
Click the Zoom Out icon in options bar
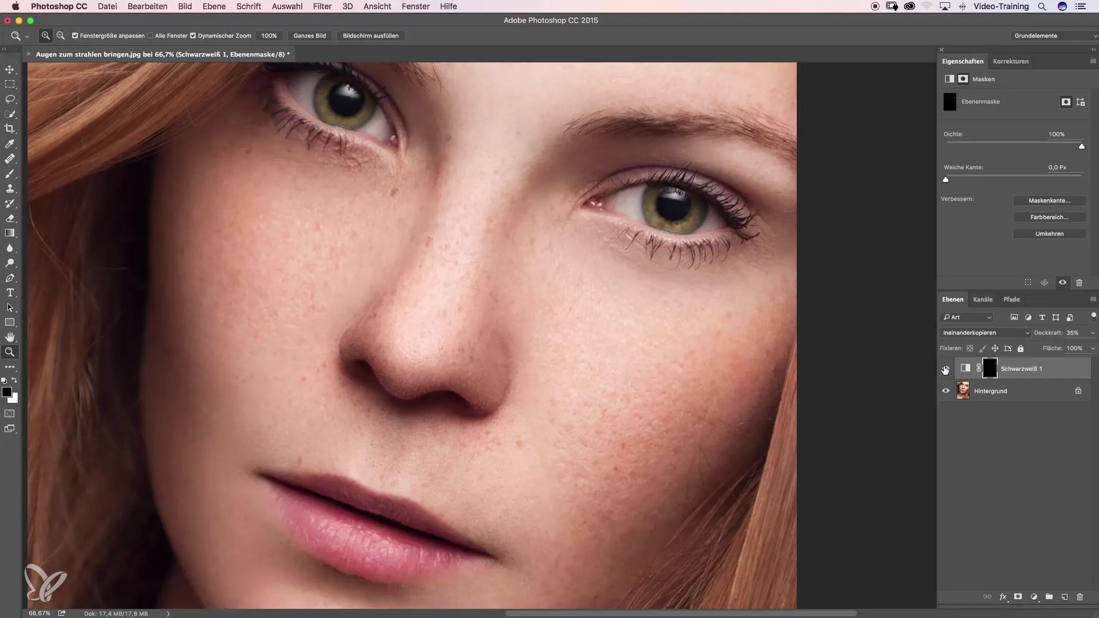click(x=60, y=35)
